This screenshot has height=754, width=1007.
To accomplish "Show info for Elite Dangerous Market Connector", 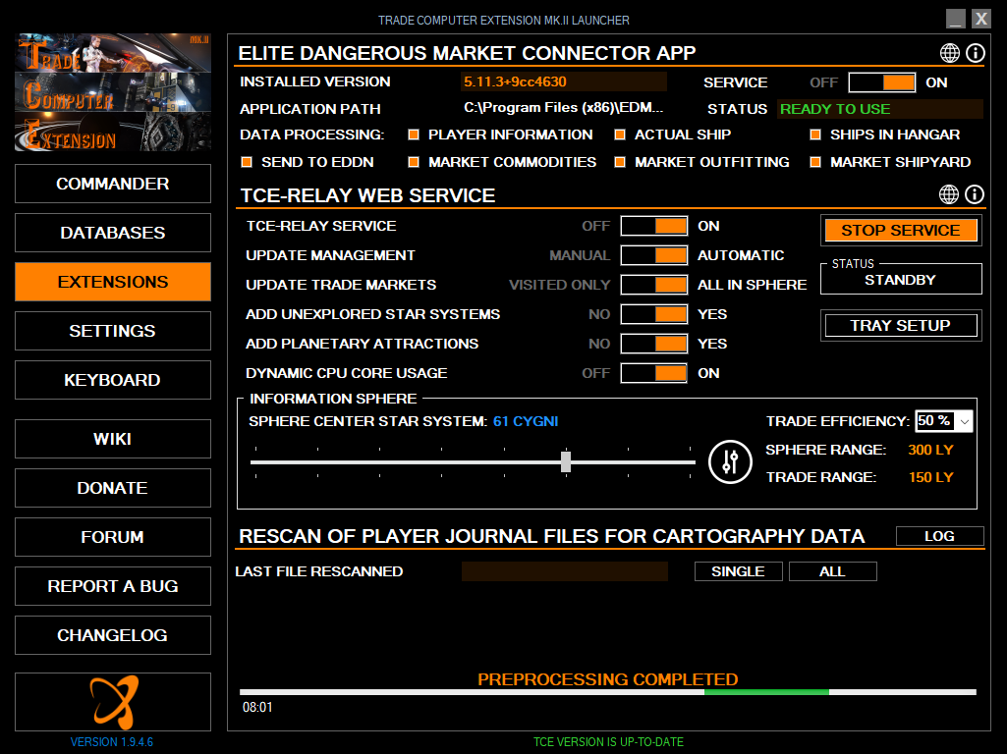I will (975, 53).
